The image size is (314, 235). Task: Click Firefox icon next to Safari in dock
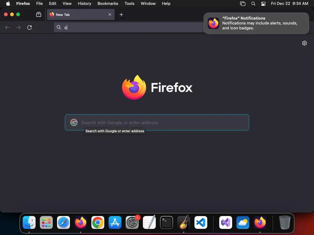(81, 222)
